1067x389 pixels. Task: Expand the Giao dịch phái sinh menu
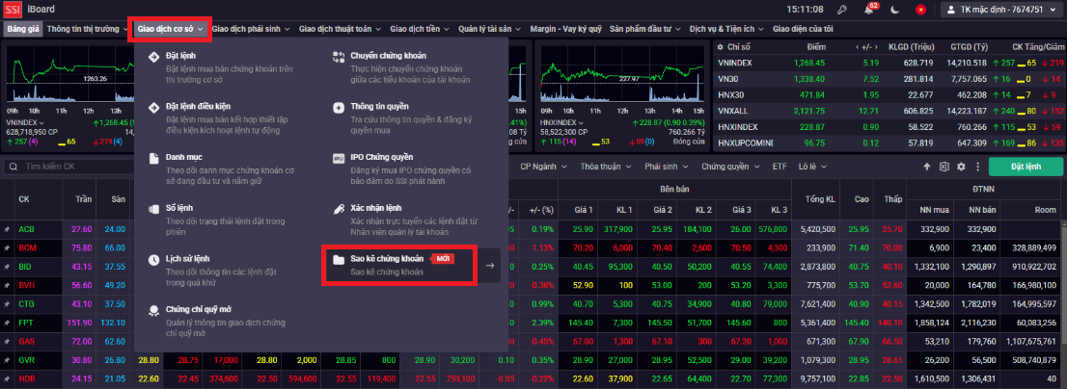[251, 29]
